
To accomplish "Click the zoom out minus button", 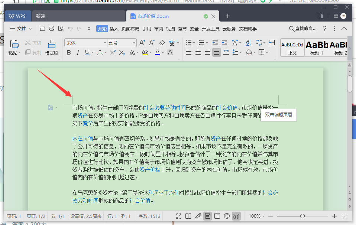I will click(271, 216).
